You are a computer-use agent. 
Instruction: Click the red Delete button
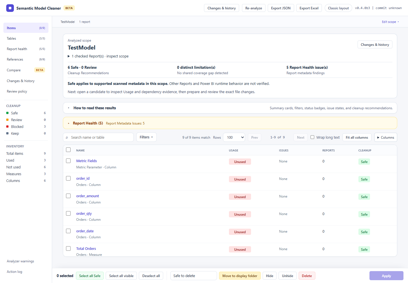point(307,276)
